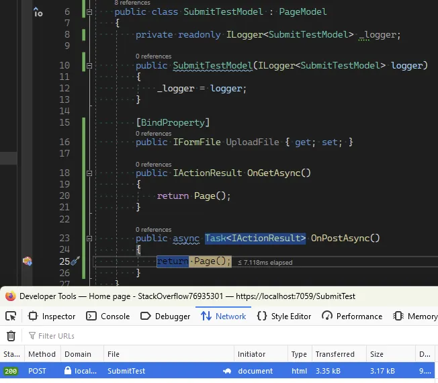Screen dimensions: 438x383
Task: Collapse the OnPostAsync method block
Action: click(89, 239)
